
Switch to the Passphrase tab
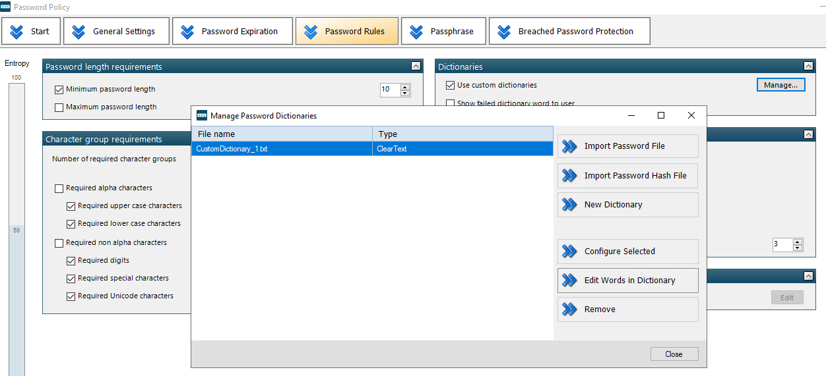(443, 31)
